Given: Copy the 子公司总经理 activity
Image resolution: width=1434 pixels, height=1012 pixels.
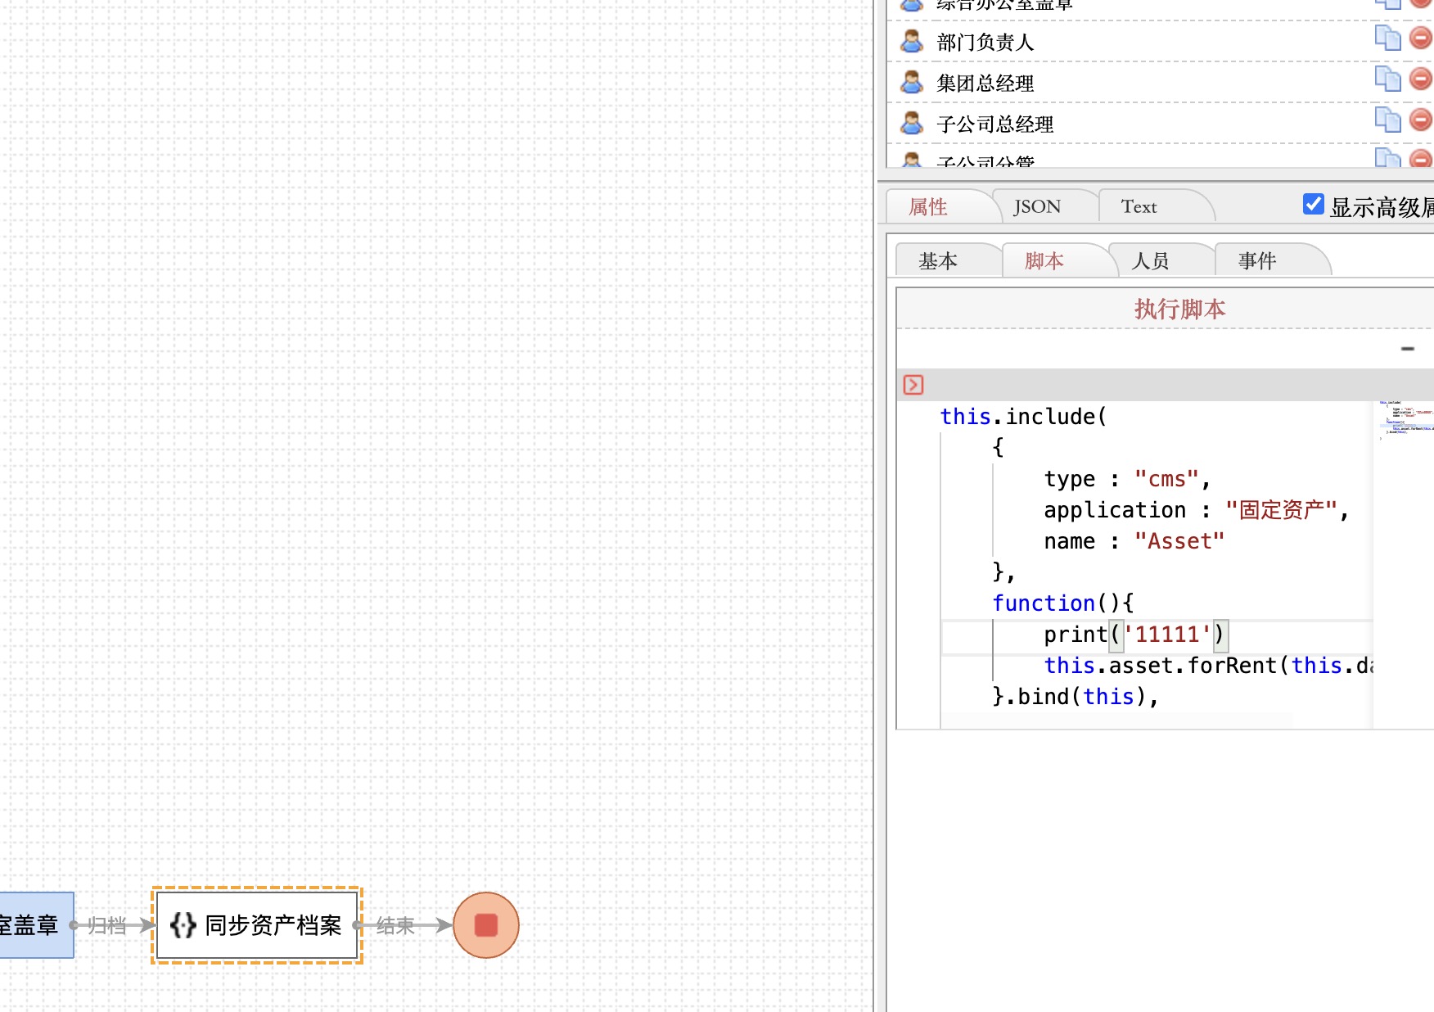Looking at the screenshot, I should tap(1387, 120).
